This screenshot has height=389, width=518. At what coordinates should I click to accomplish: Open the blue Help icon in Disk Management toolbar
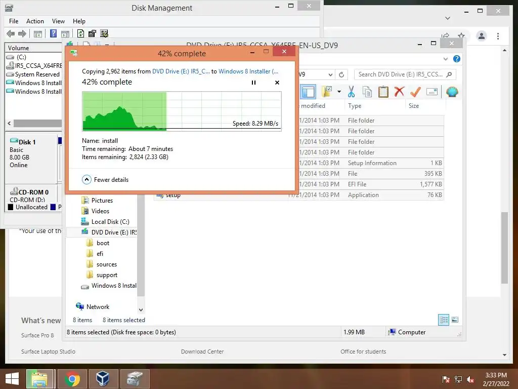coord(53,33)
